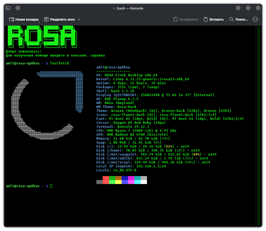The width and height of the screenshot is (266, 231).
Task: Click the 'Packages: 3531 (rpm)' line
Action: tap(128, 87)
